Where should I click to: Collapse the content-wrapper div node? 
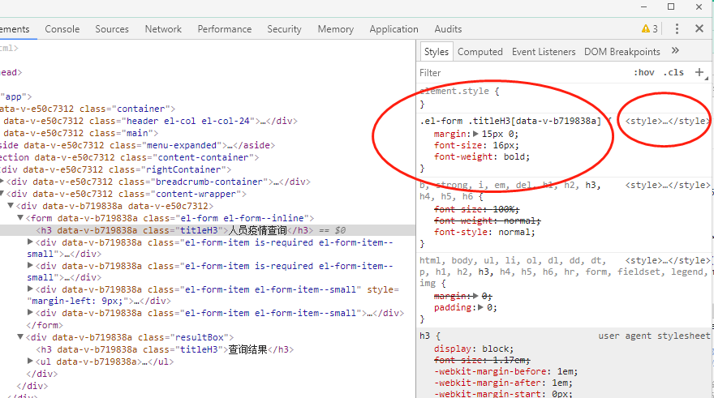(x=2, y=194)
